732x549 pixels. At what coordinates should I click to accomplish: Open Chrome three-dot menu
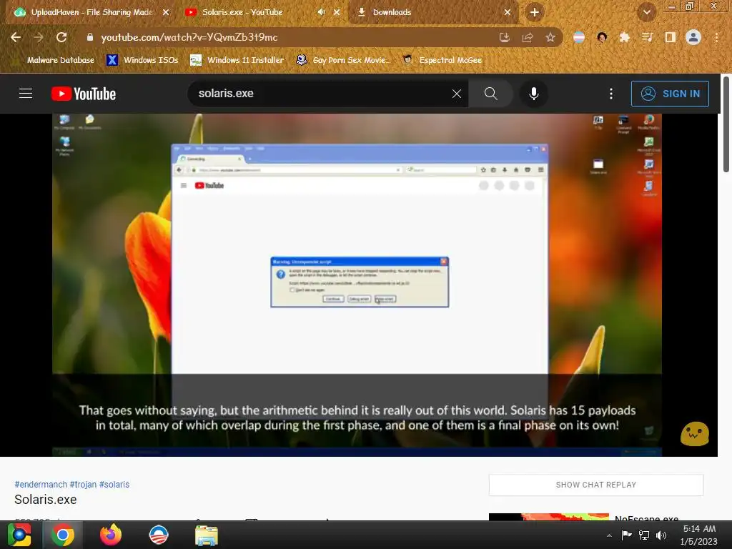click(716, 37)
